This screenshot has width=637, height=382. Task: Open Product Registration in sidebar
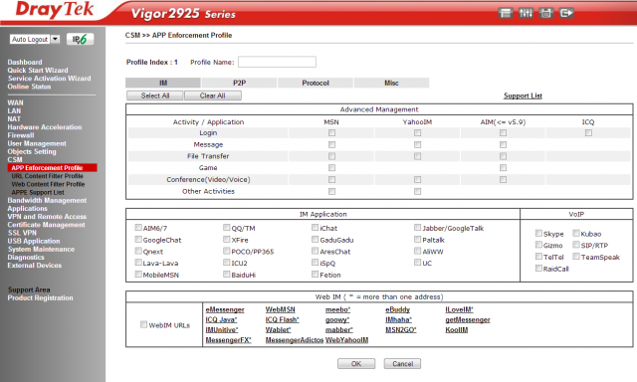pos(40,297)
